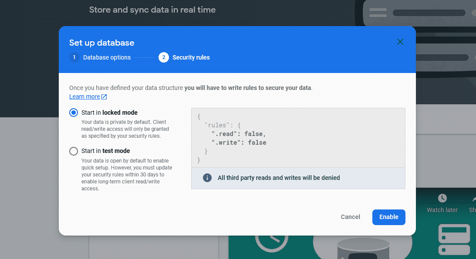Close the Set up database dialog
Image resolution: width=476 pixels, height=259 pixels.
pyautogui.click(x=400, y=42)
